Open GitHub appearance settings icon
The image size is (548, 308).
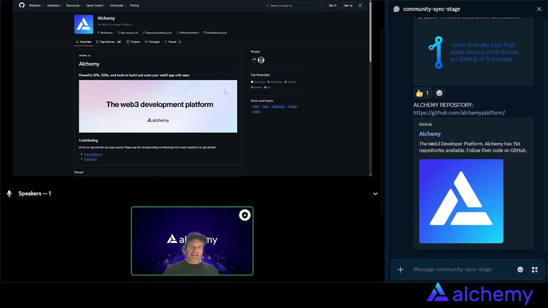click(360, 6)
